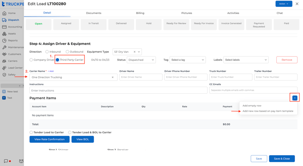Open the Action dropdown button
This screenshot has height=166, width=303.
click(284, 4)
